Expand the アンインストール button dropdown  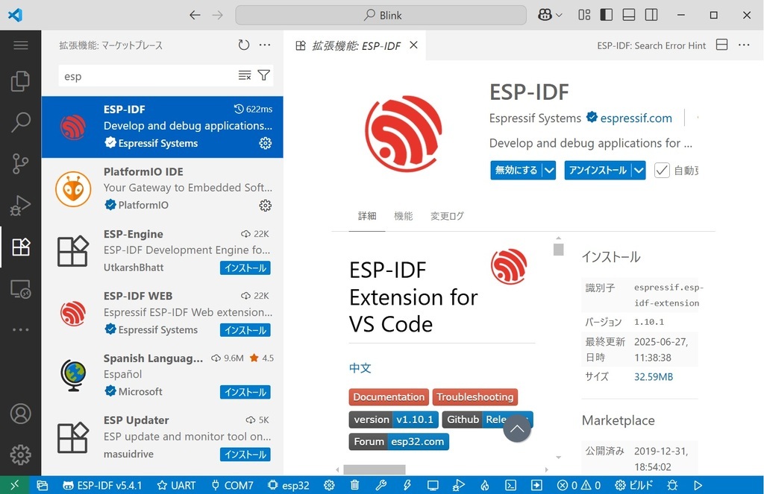[639, 170]
